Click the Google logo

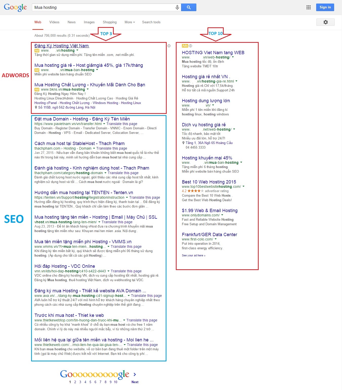[x=15, y=8]
